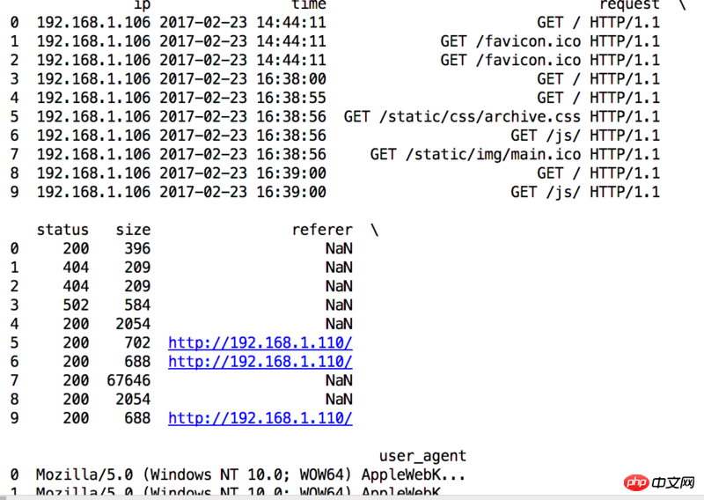Click the 502 status value
Image resolution: width=704 pixels, height=500 pixels.
(x=76, y=305)
